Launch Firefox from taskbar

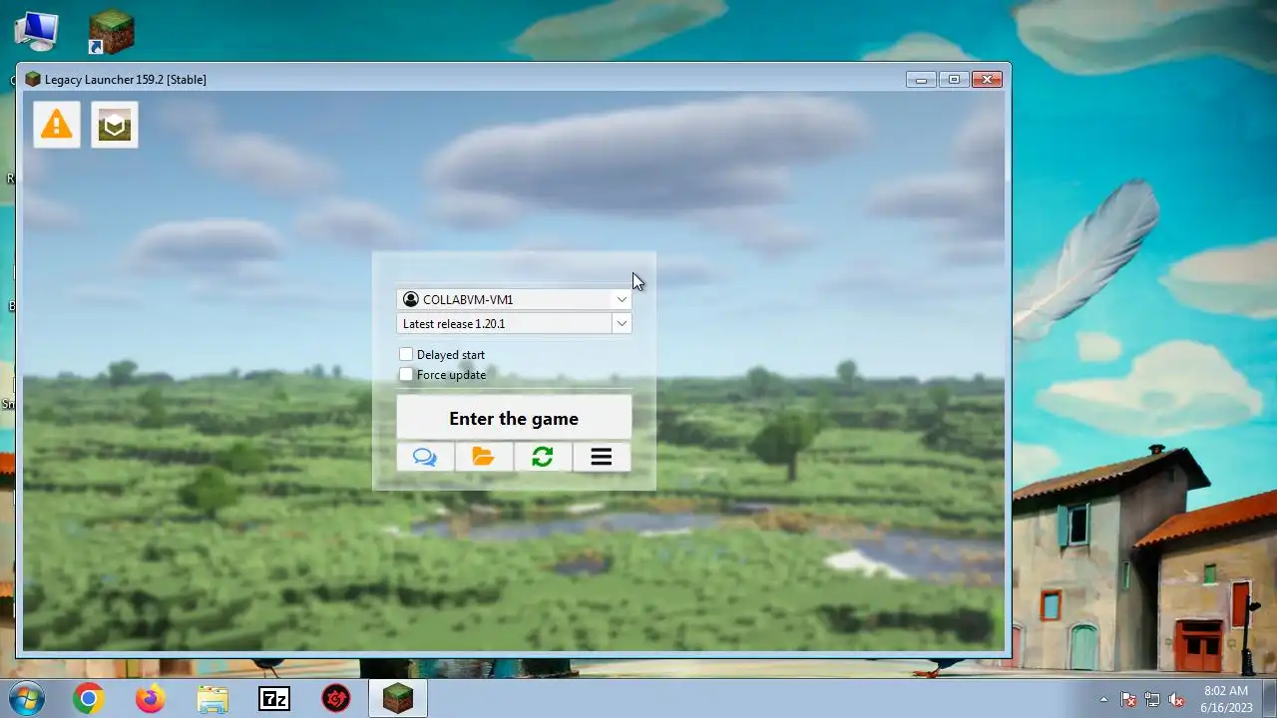(151, 699)
